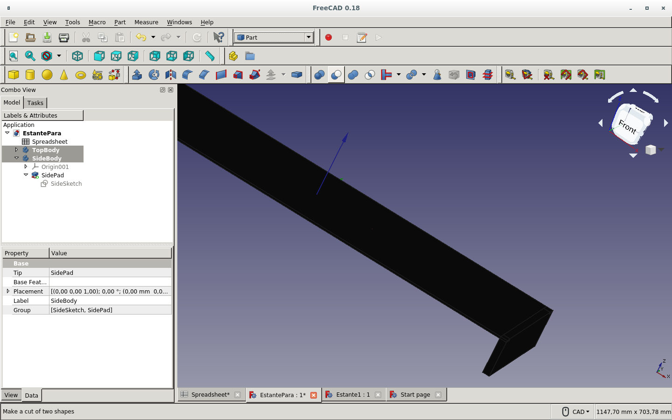Fit selection on screen
Screen dimensions: 672x420
pyautogui.click(x=30, y=56)
